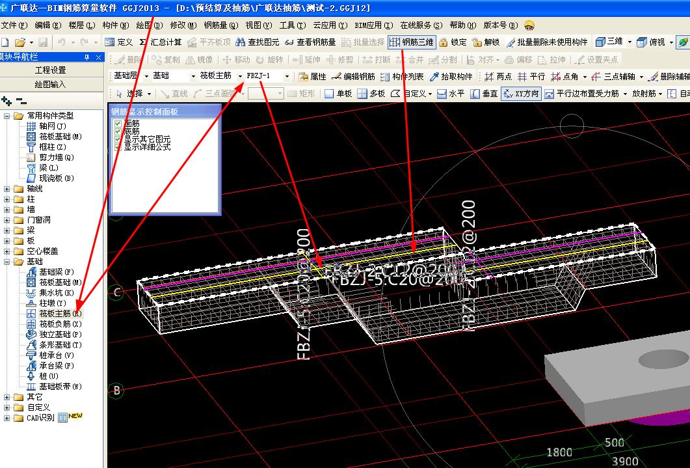
Task: Click the 绘图输入 button
Action: [51, 84]
